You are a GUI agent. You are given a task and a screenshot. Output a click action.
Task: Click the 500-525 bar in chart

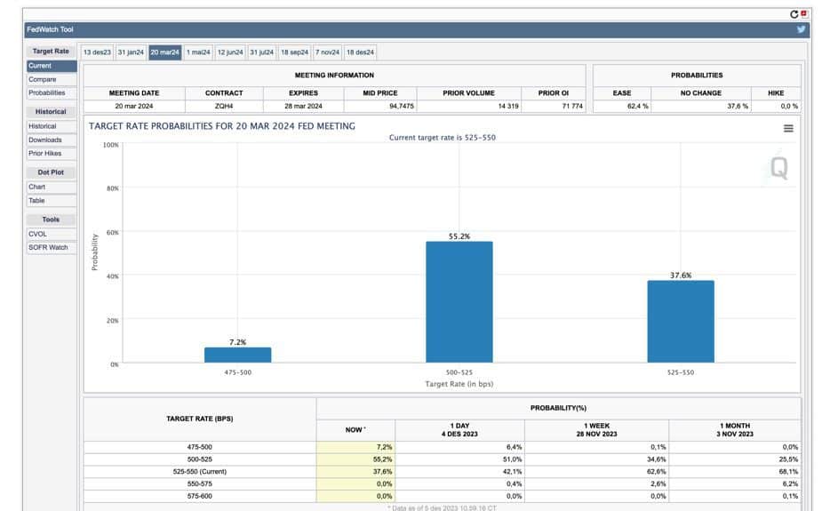point(459,302)
